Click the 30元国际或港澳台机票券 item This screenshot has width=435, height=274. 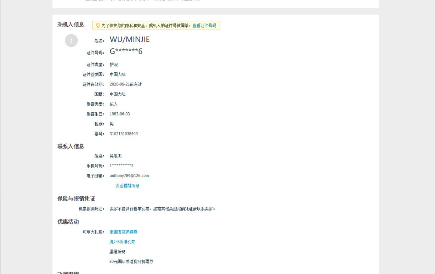coord(131,262)
